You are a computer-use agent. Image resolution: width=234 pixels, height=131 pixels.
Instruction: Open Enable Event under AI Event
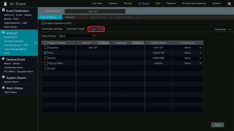10,37
